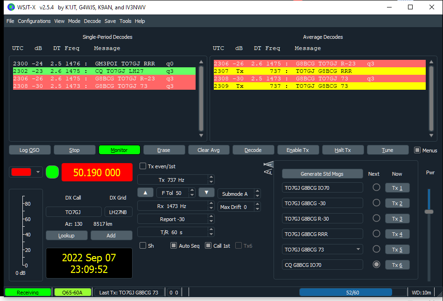Click the Erase button

(x=164, y=150)
